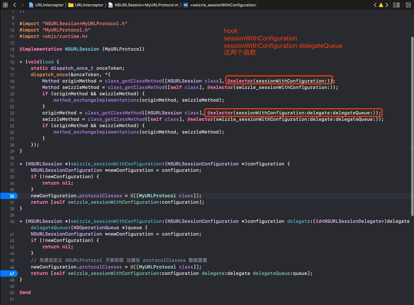Open the +swizzle_sessionWithConfiguration: method list
This screenshot has width=414, height=305.
coord(223,5)
